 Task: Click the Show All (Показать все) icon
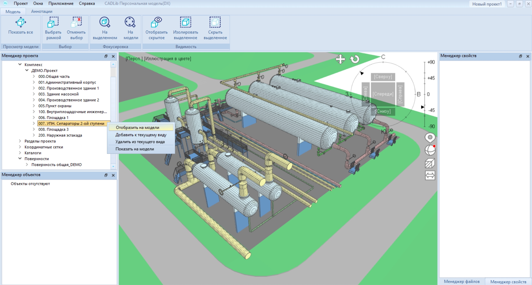tap(21, 22)
